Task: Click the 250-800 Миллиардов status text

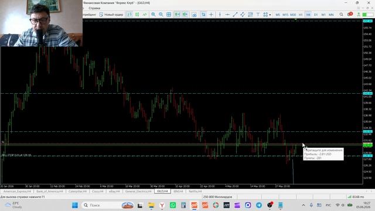Action: click(x=217, y=197)
